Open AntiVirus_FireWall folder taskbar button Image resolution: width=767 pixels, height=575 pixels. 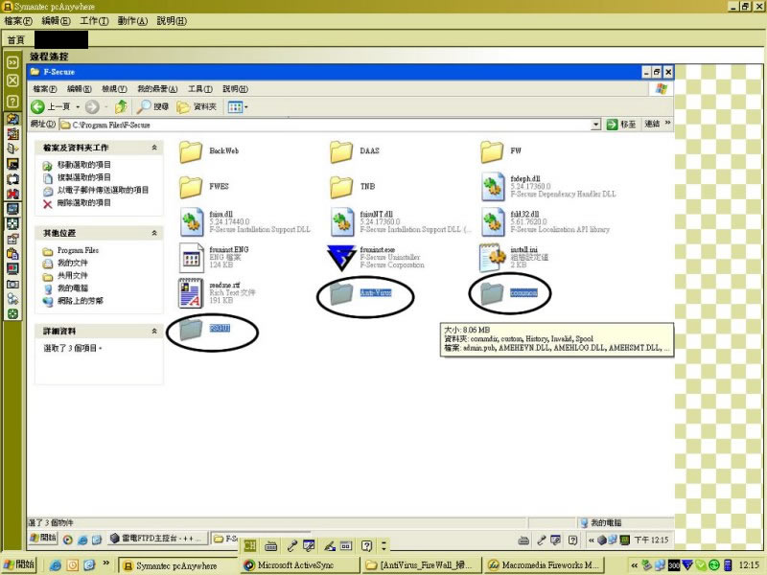[x=422, y=565]
